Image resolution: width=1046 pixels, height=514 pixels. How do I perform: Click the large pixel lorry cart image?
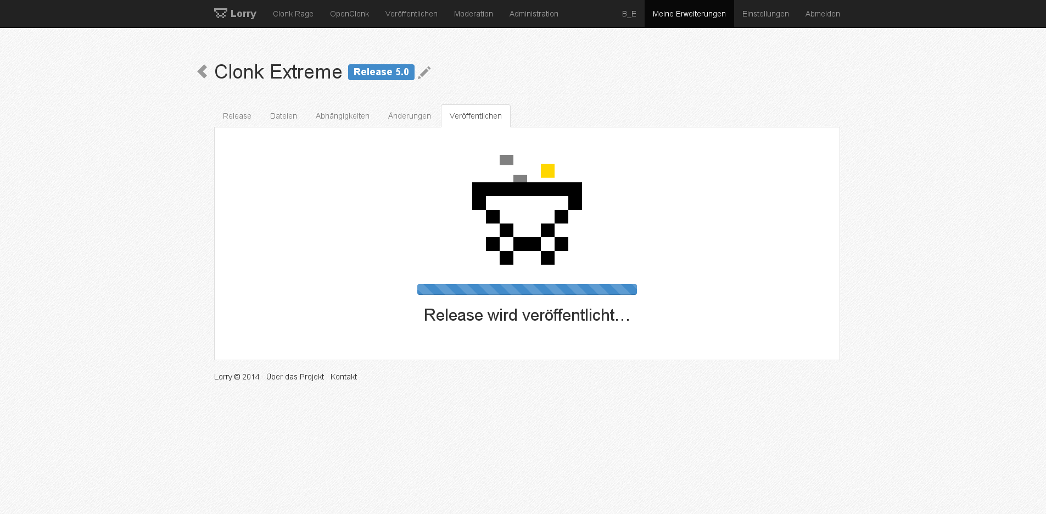[527, 222]
